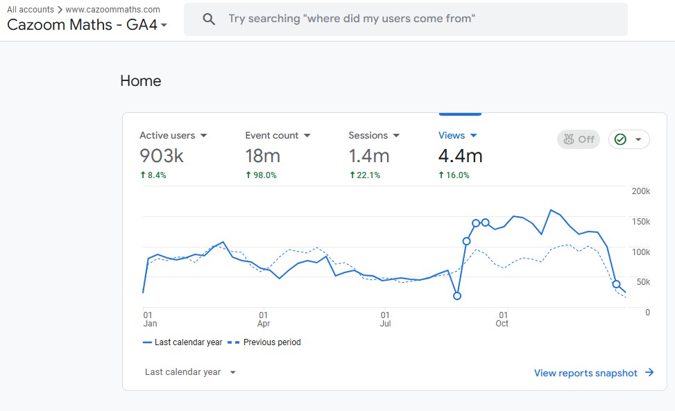This screenshot has width=675, height=411.
Task: Click the chevron in the All accounts breadcrumb
Action: coord(60,10)
